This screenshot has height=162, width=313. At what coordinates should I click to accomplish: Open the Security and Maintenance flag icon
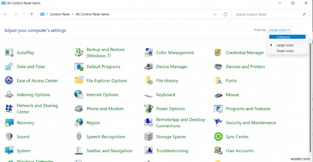[x=218, y=122]
